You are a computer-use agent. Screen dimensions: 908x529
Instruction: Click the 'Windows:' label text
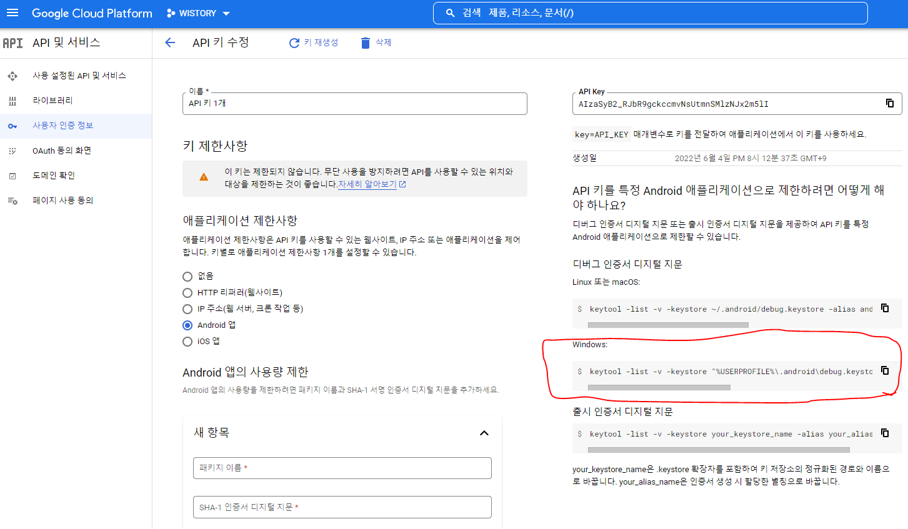click(590, 345)
